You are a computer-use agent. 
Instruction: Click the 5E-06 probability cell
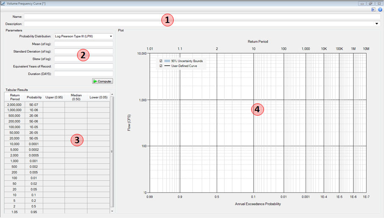(34, 121)
